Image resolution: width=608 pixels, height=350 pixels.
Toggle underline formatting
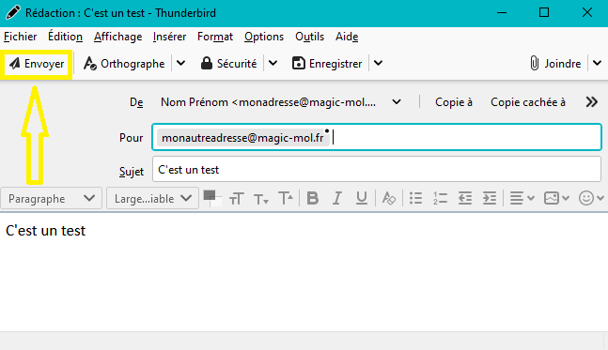tap(362, 198)
